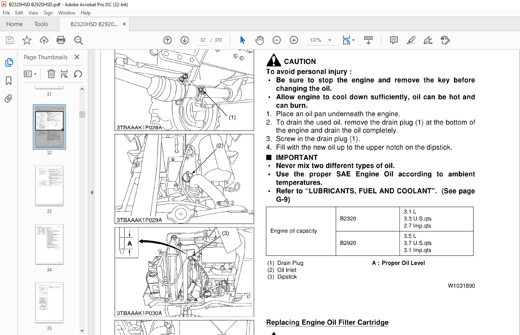
Task: Select the highlight text pen icon
Action: 411,40
